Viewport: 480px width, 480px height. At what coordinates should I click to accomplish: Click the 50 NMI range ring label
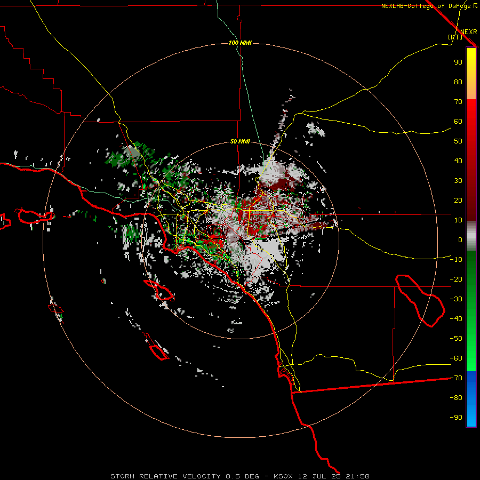[240, 141]
